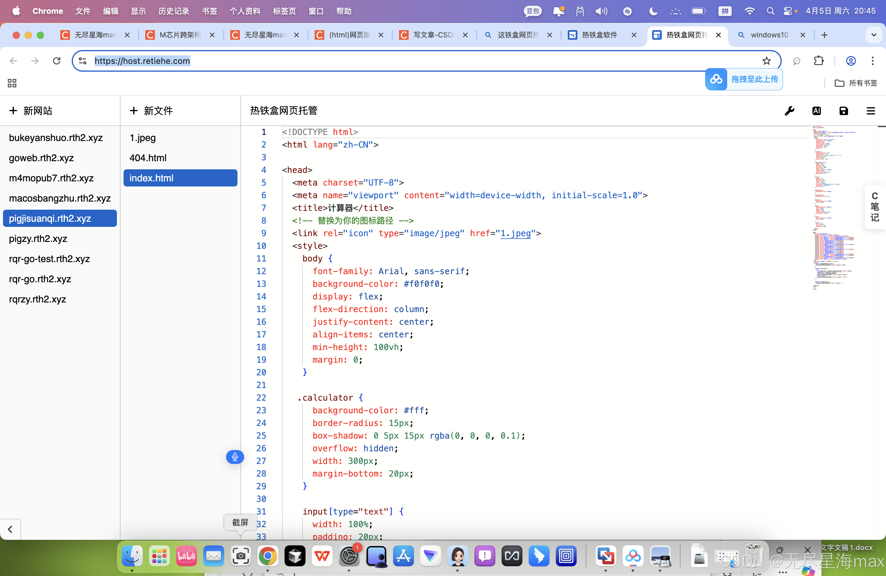This screenshot has height=576, width=886.
Task: Click the 新网站 button
Action: point(30,111)
